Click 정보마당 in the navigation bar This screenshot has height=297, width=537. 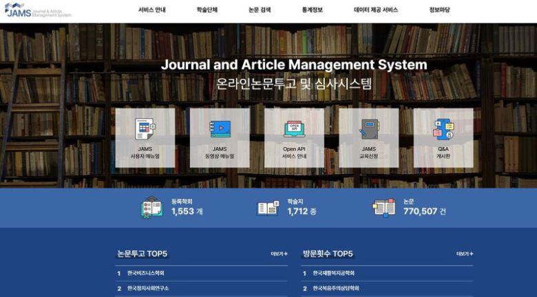pyautogui.click(x=439, y=10)
